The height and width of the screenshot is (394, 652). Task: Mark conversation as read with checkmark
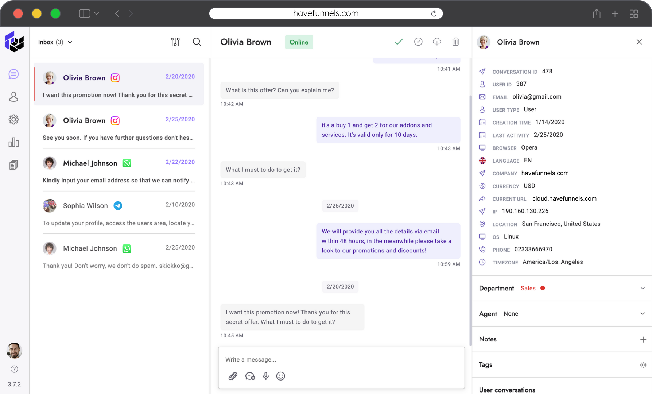[399, 42]
